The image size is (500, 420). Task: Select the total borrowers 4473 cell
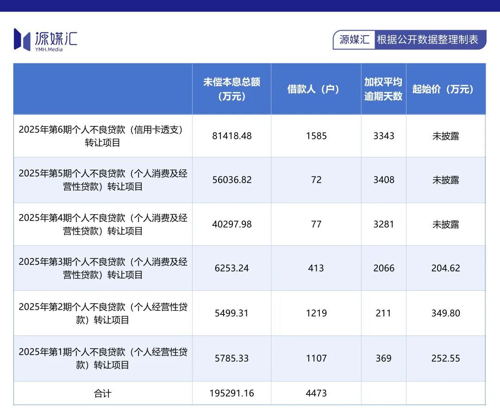(316, 394)
